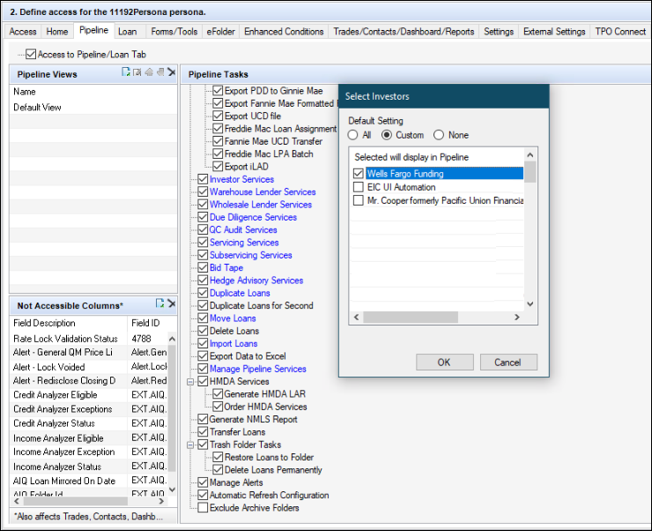Click Cancel in the Select Investors dialog
The image size is (652, 531).
tap(508, 363)
